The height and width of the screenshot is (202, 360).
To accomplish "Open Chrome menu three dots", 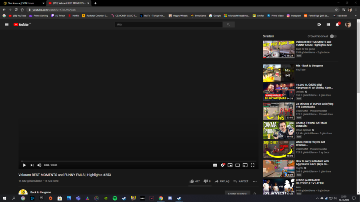I will click(356, 10).
